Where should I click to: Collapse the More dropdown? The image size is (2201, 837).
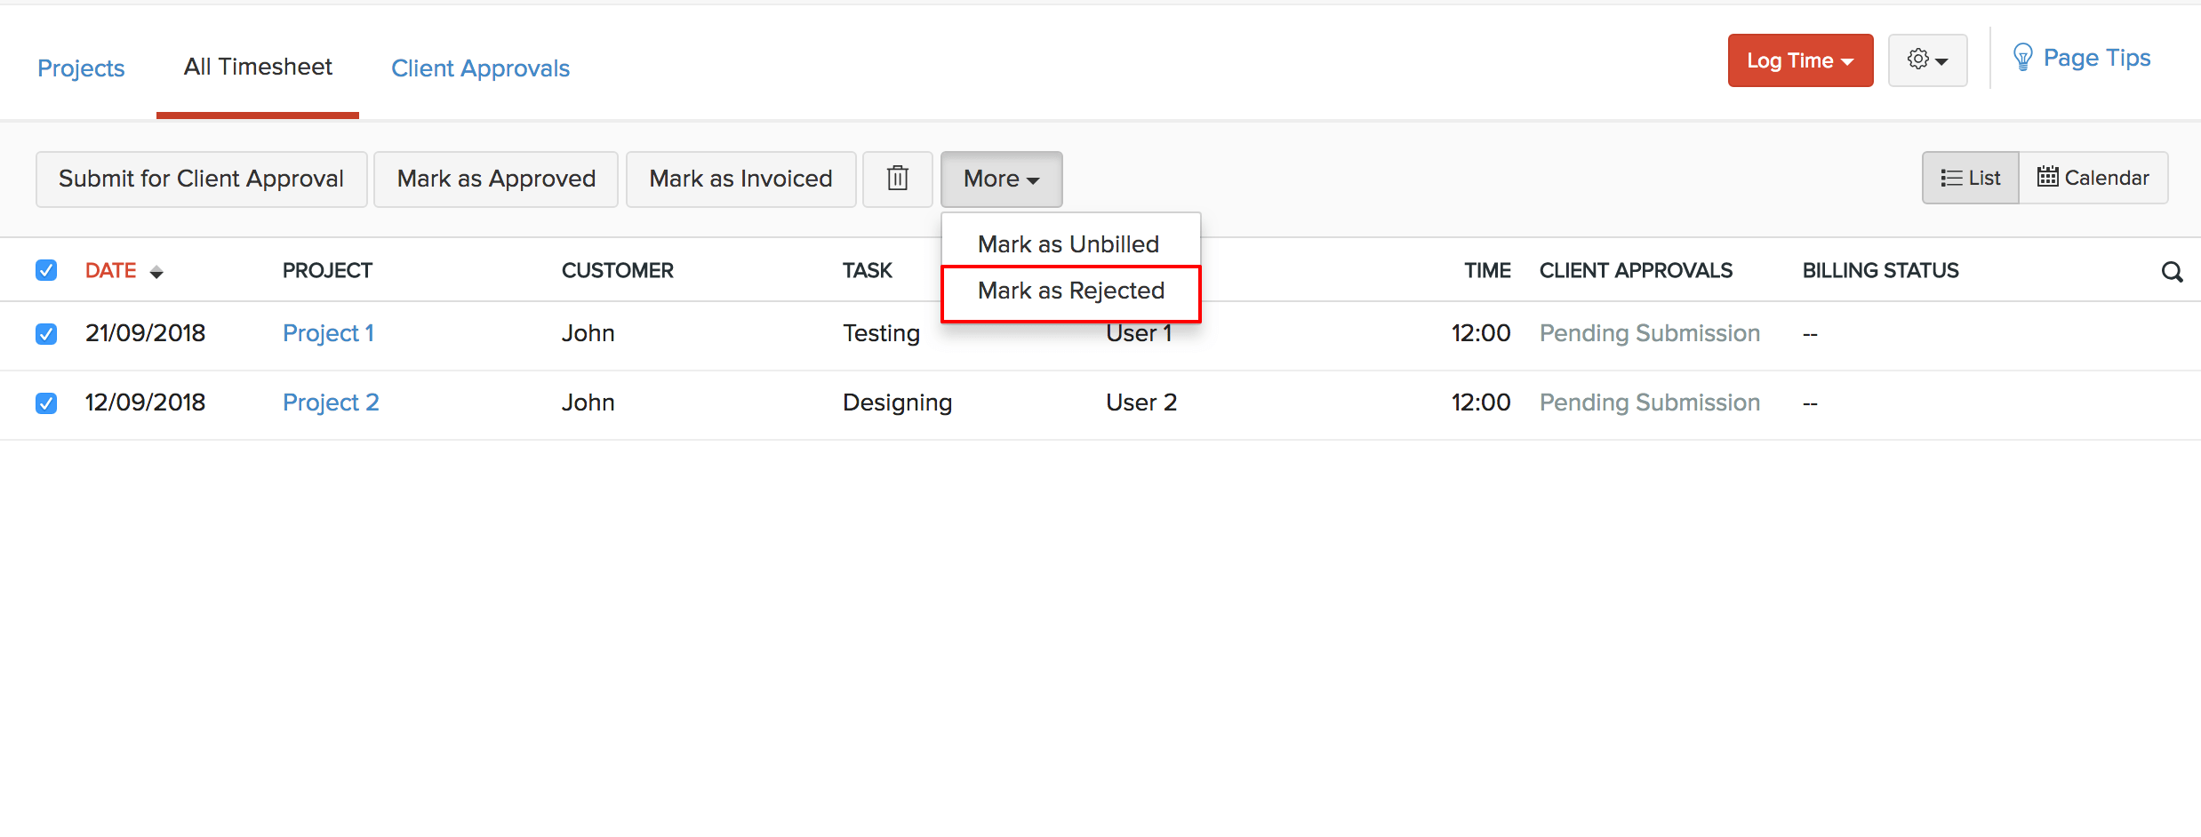[x=1001, y=179]
